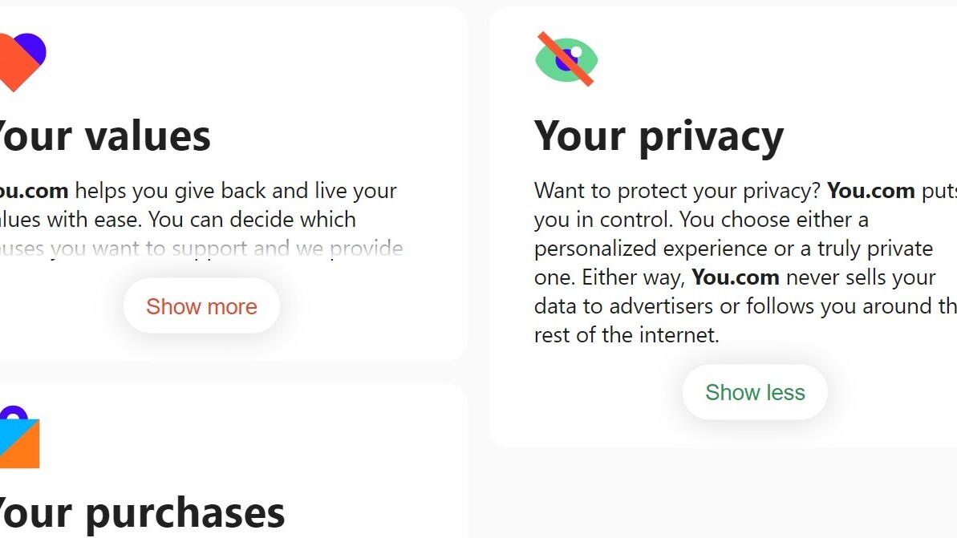This screenshot has width=957, height=538.
Task: Click the crossed-out eye privacy icon
Action: (566, 59)
